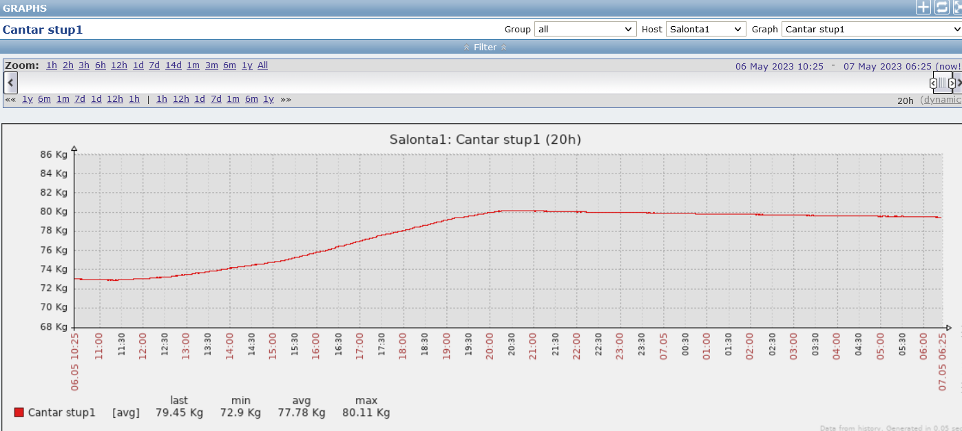Toggle fullscreen mode icon
Screen dimensions: 962x431
pyautogui.click(x=958, y=8)
